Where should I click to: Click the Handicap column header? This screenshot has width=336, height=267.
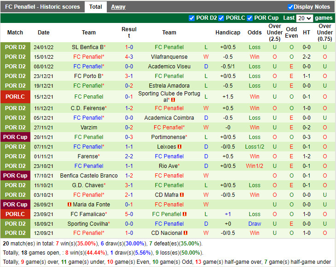coord(228,33)
